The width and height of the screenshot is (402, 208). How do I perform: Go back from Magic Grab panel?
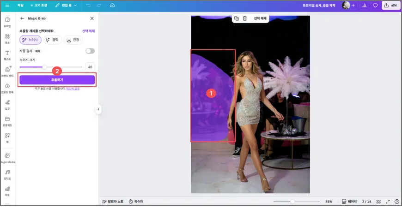click(22, 18)
